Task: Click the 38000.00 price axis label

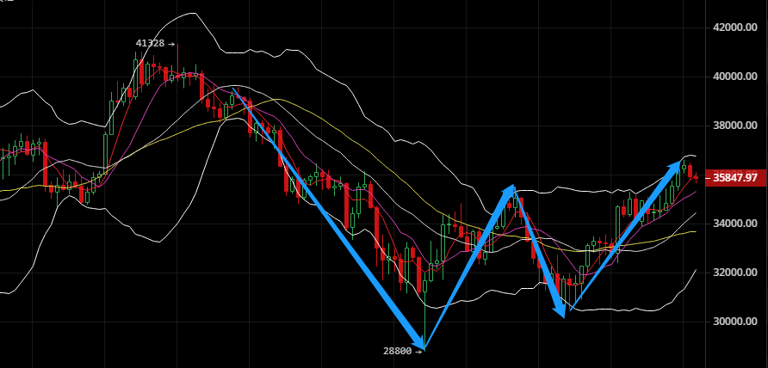Action: [734, 126]
